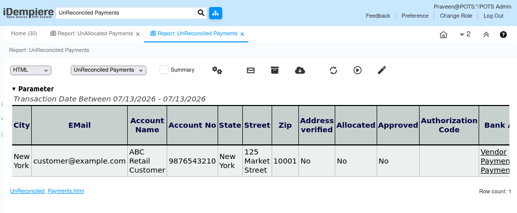Close the UnAllocated Payments tab
Image resolution: width=517 pixels, height=213 pixels.
click(x=138, y=34)
